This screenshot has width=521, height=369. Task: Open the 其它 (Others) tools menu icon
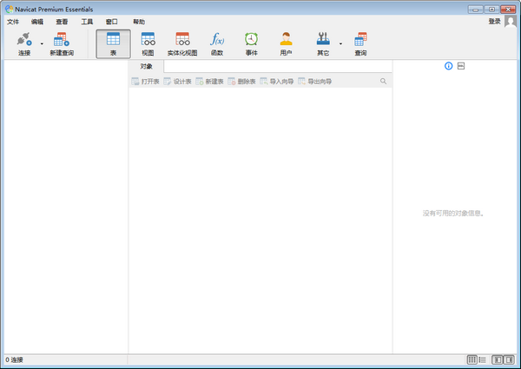click(x=323, y=42)
